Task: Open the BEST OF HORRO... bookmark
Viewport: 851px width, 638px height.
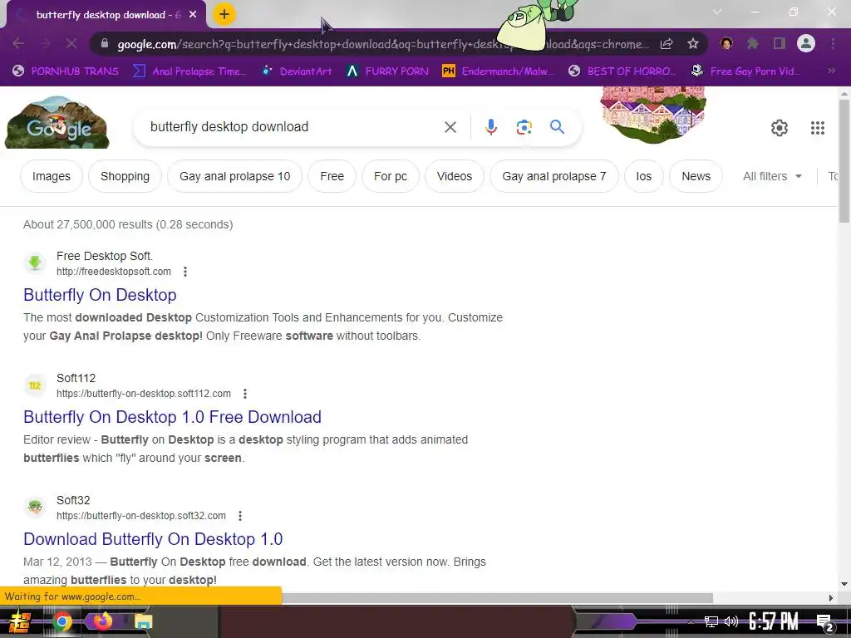Action: [622, 71]
